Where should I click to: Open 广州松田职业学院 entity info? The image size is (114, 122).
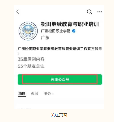[56, 31]
